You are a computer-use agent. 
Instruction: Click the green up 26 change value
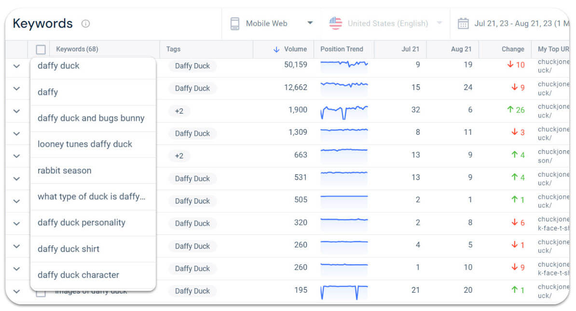click(516, 110)
